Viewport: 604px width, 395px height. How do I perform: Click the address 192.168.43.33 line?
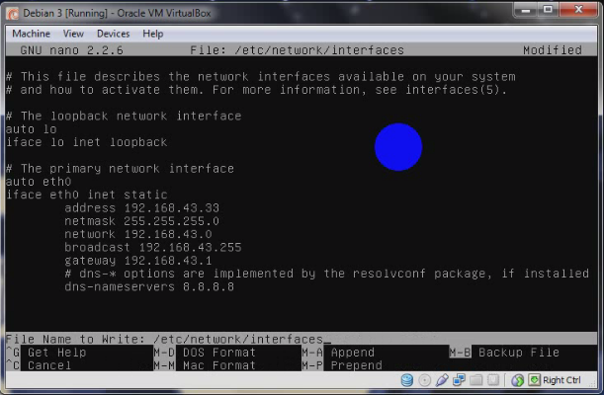point(141,207)
